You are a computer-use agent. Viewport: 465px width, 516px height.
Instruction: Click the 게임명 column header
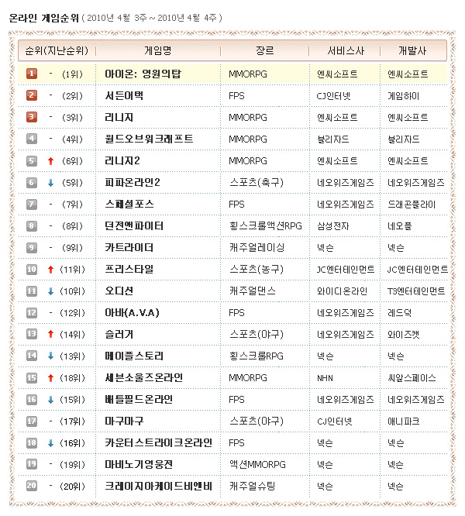157,50
